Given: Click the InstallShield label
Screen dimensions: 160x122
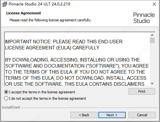Looking at the screenshot, I should coord(11,107).
